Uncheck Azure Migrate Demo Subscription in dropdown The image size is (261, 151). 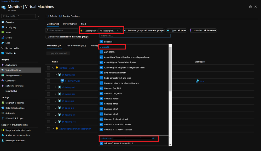coord(101,62)
